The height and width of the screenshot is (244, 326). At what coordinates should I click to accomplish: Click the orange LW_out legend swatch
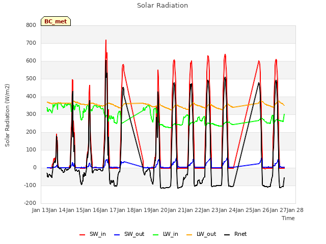coord(189,235)
